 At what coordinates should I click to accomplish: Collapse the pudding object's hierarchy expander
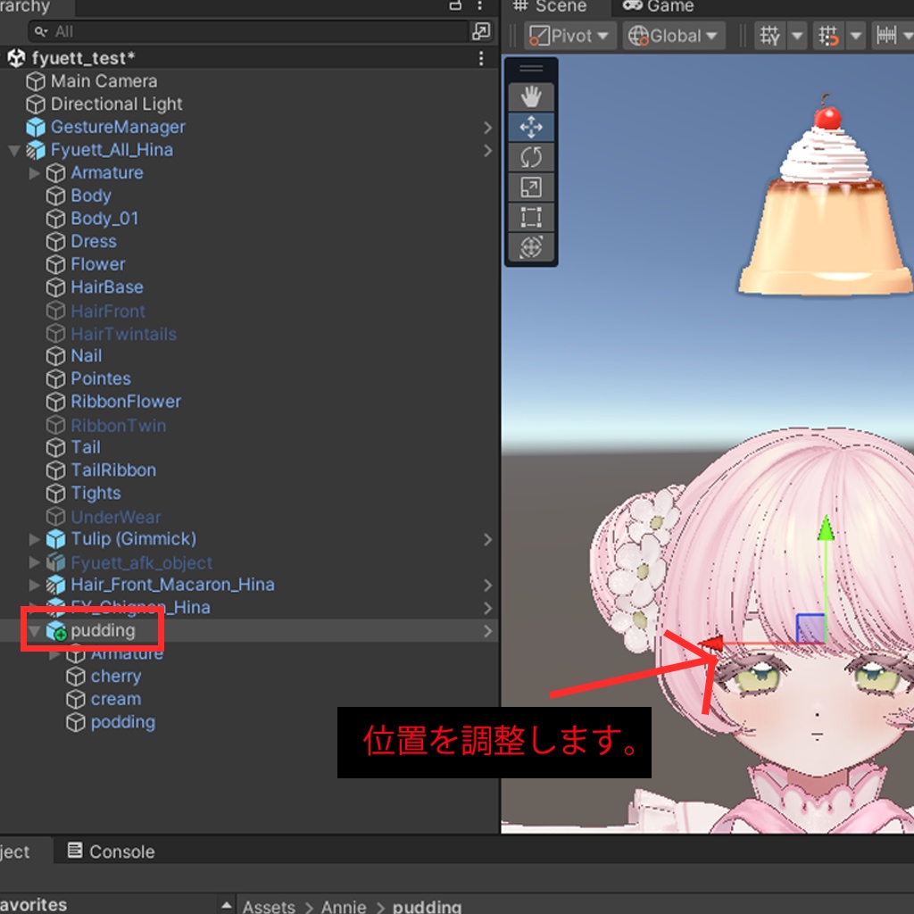pyautogui.click(x=34, y=630)
